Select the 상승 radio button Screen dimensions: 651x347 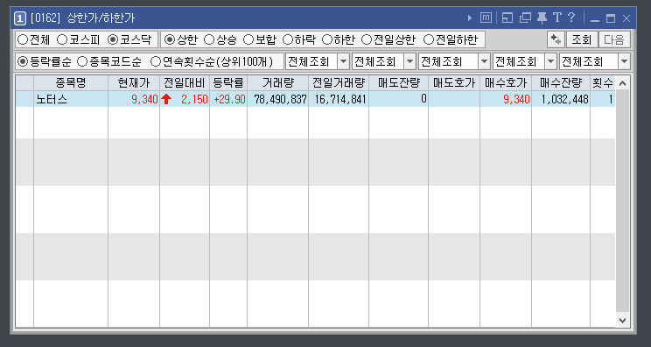[x=209, y=40]
